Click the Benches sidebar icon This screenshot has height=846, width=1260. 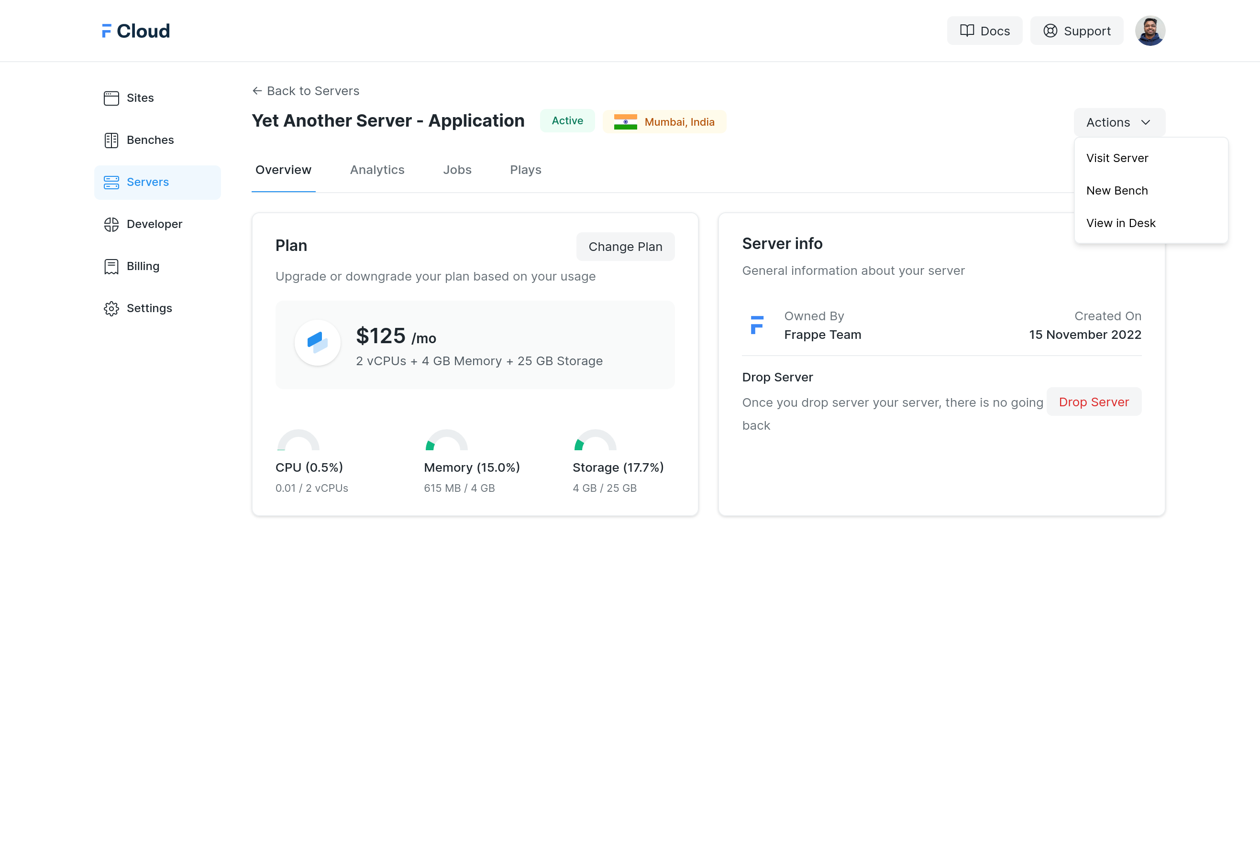[x=111, y=140]
